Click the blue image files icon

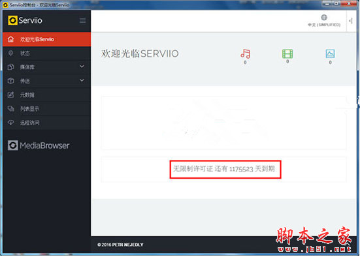(330, 54)
